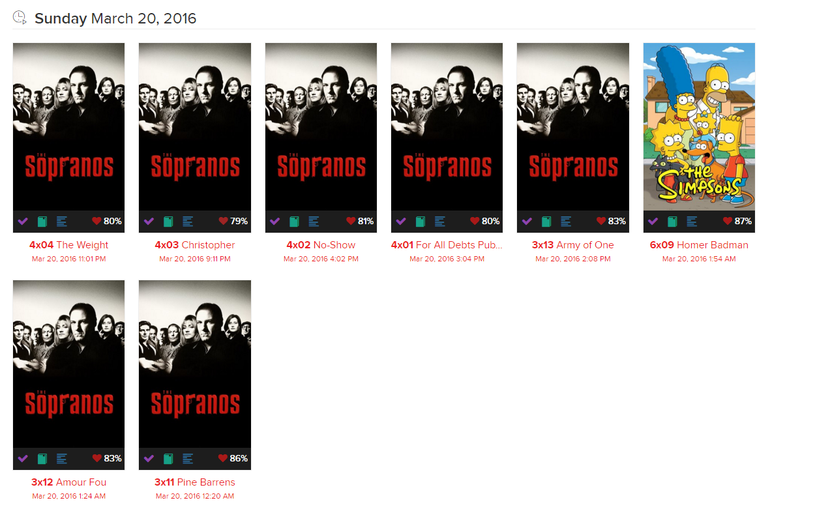Click list icon under 3x13 Army of One
Image resolution: width=813 pixels, height=511 pixels.
pos(566,222)
